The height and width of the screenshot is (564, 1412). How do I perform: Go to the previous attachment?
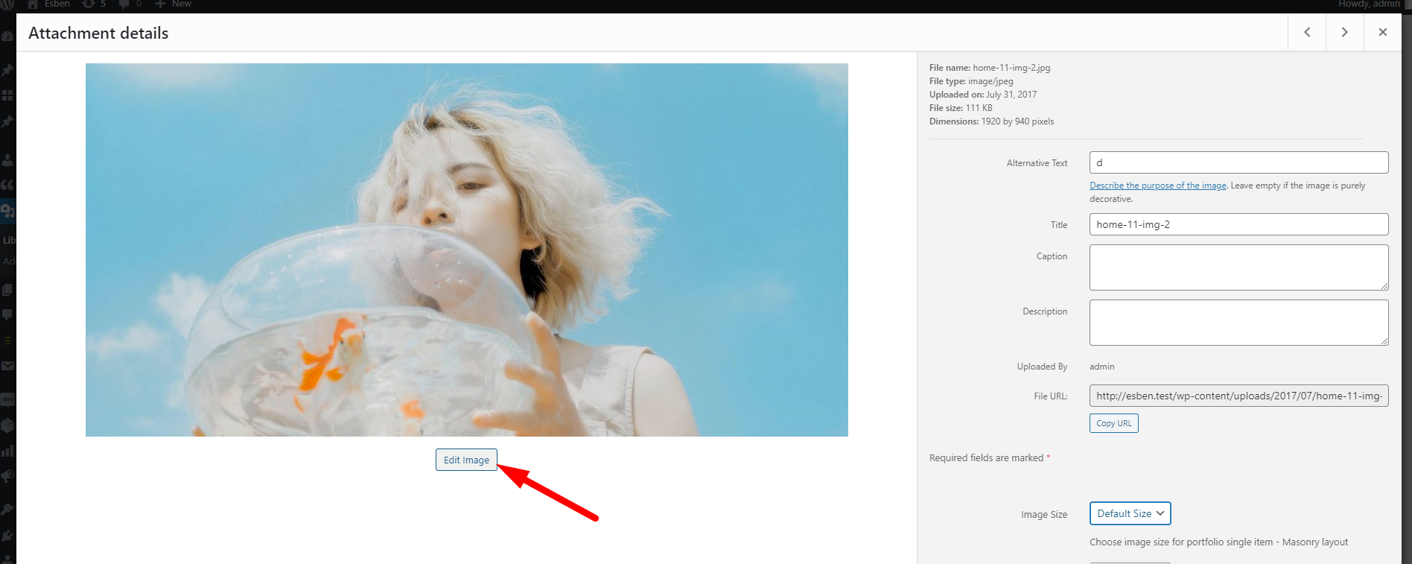click(1307, 32)
